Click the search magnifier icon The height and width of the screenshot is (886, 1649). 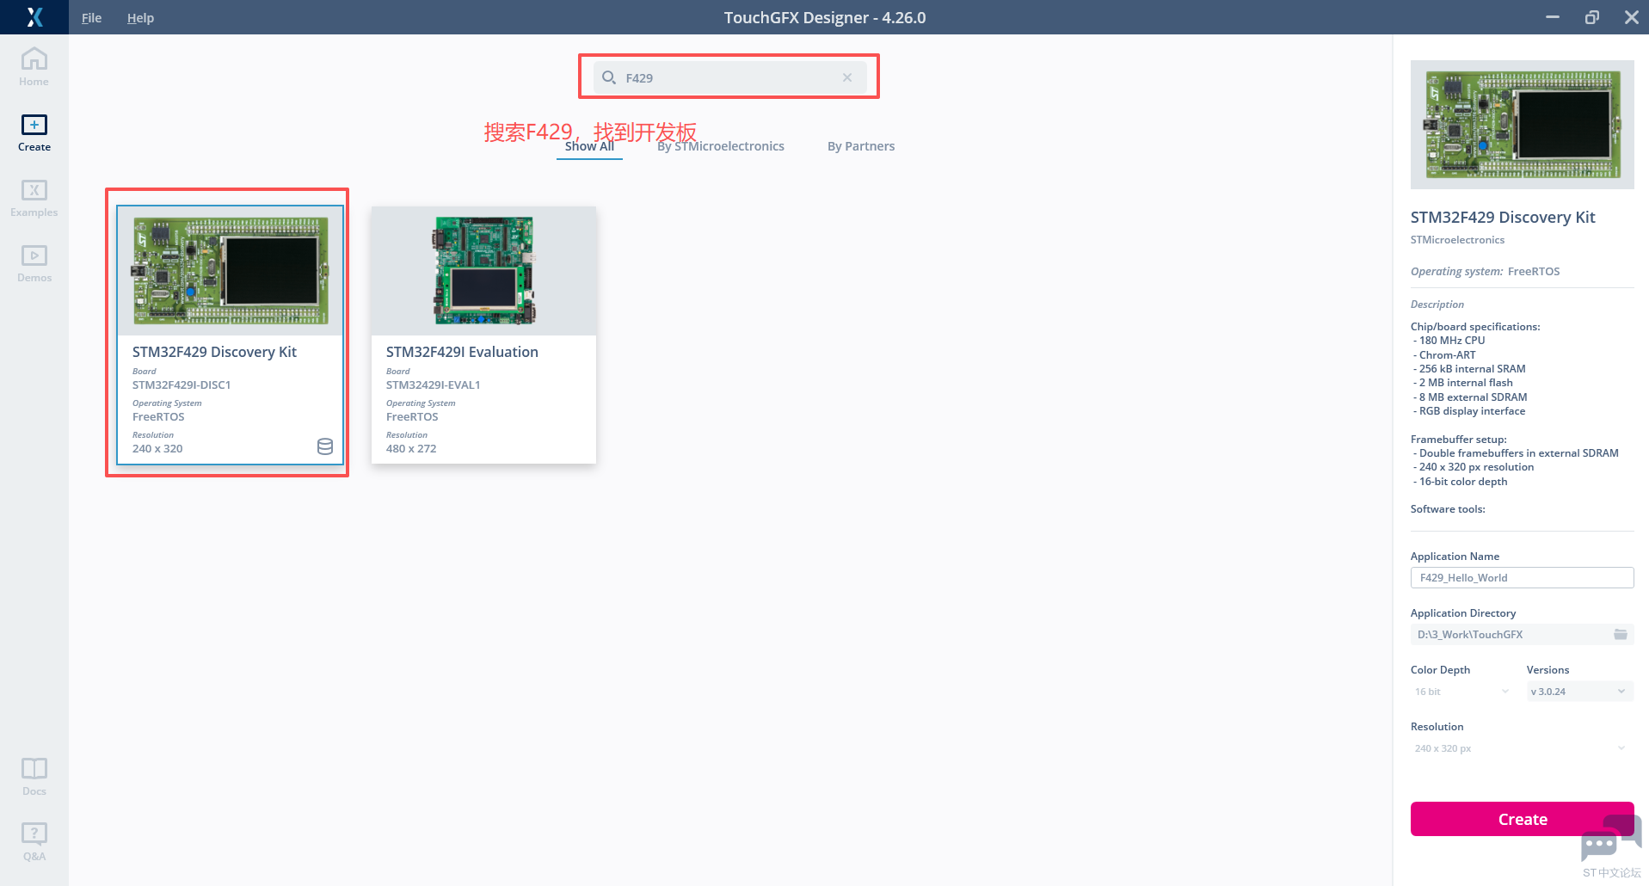pyautogui.click(x=610, y=77)
